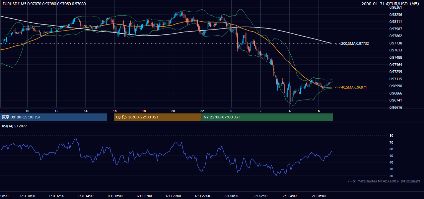Click RSI scale value 80
This screenshot has width=424, height=199.
pos(391,136)
